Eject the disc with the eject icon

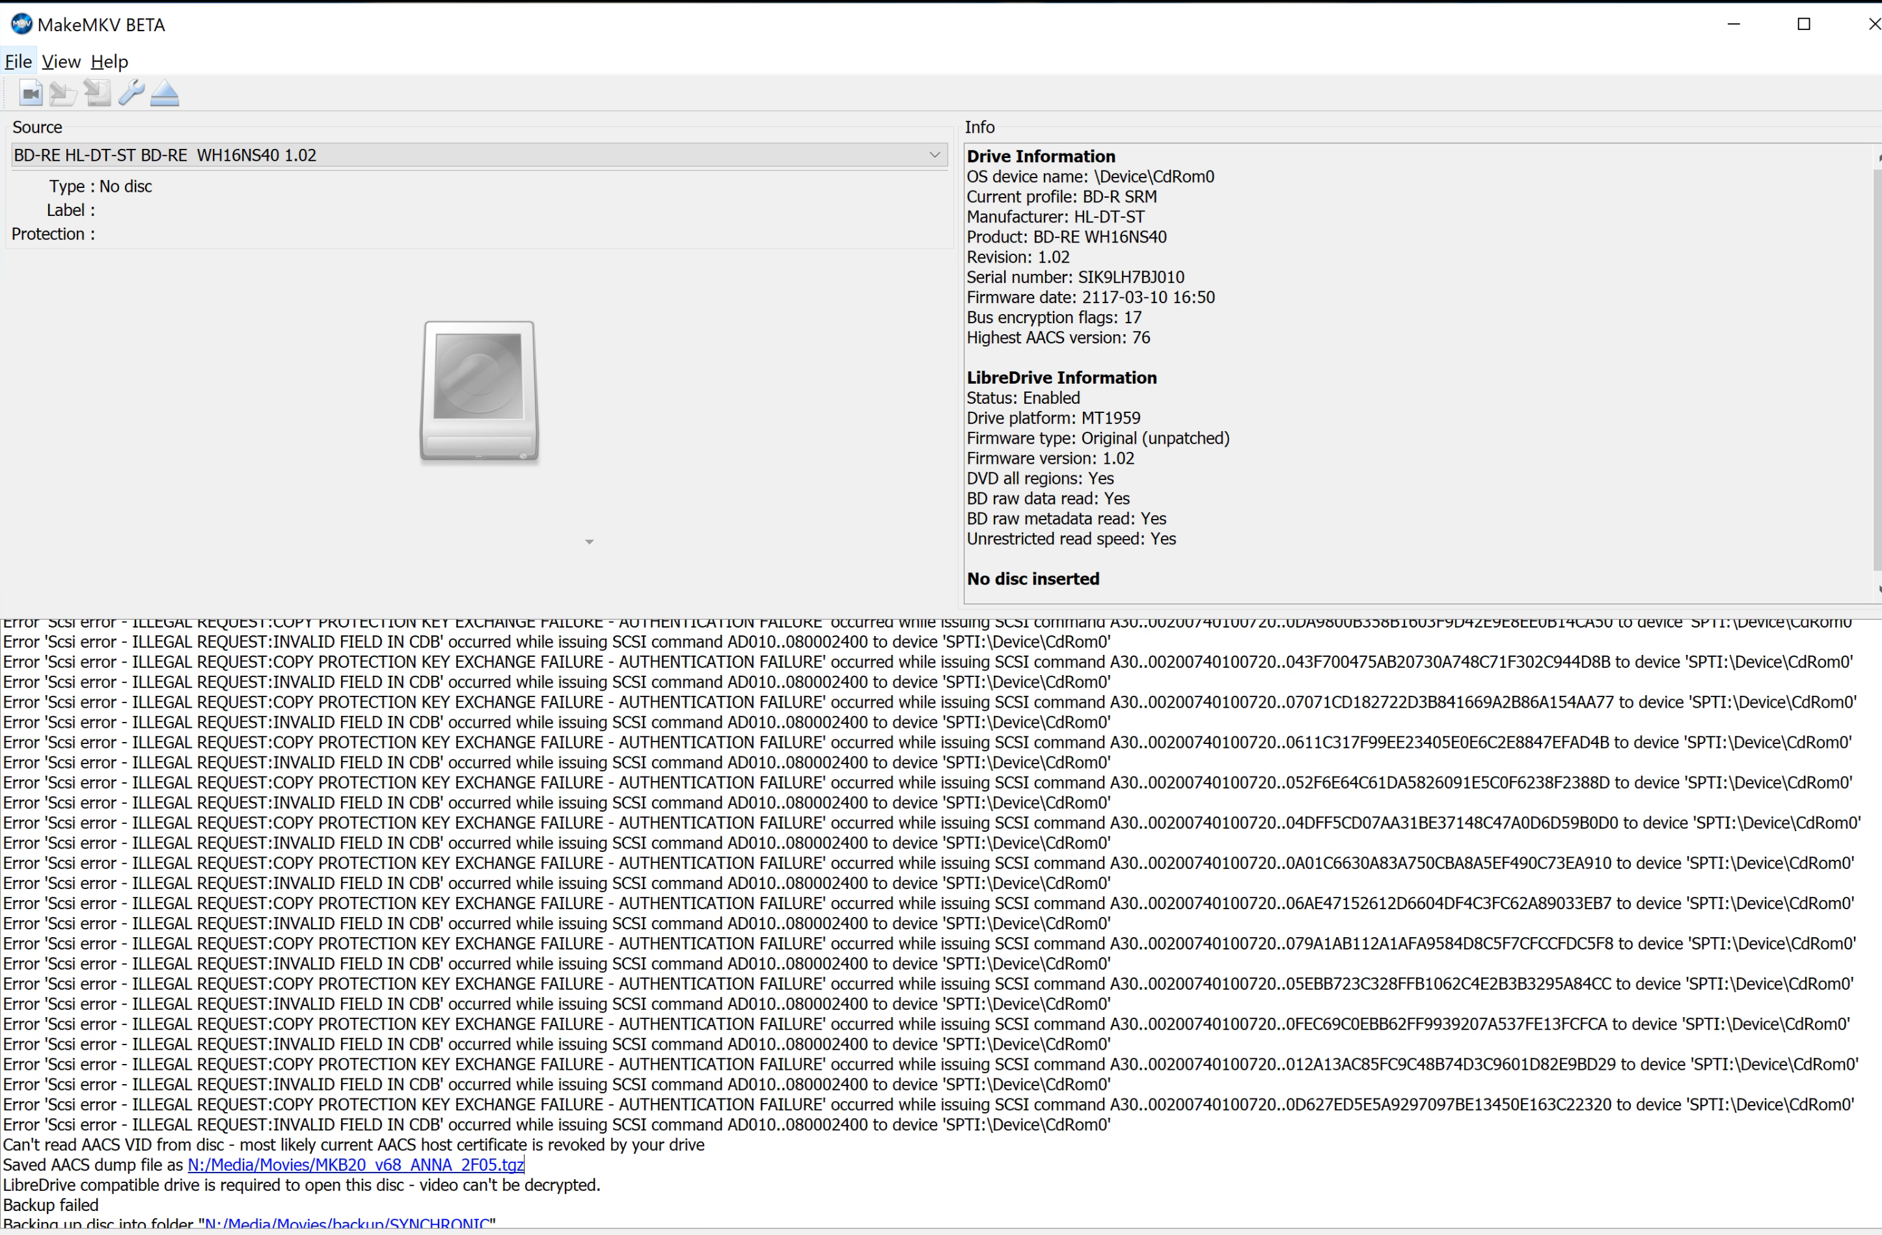(165, 93)
